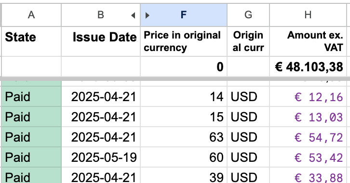
Task: Click the Amount ex. VAT header cell
Action: (x=308, y=41)
